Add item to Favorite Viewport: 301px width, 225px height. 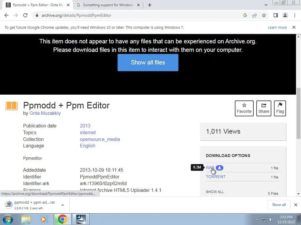pos(244,108)
